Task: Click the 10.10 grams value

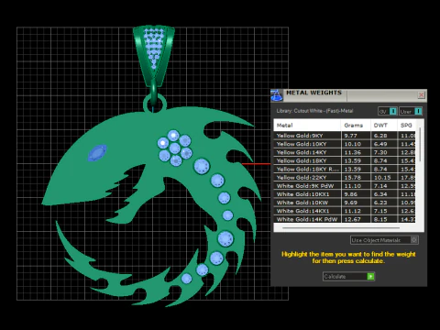Action: [x=352, y=144]
